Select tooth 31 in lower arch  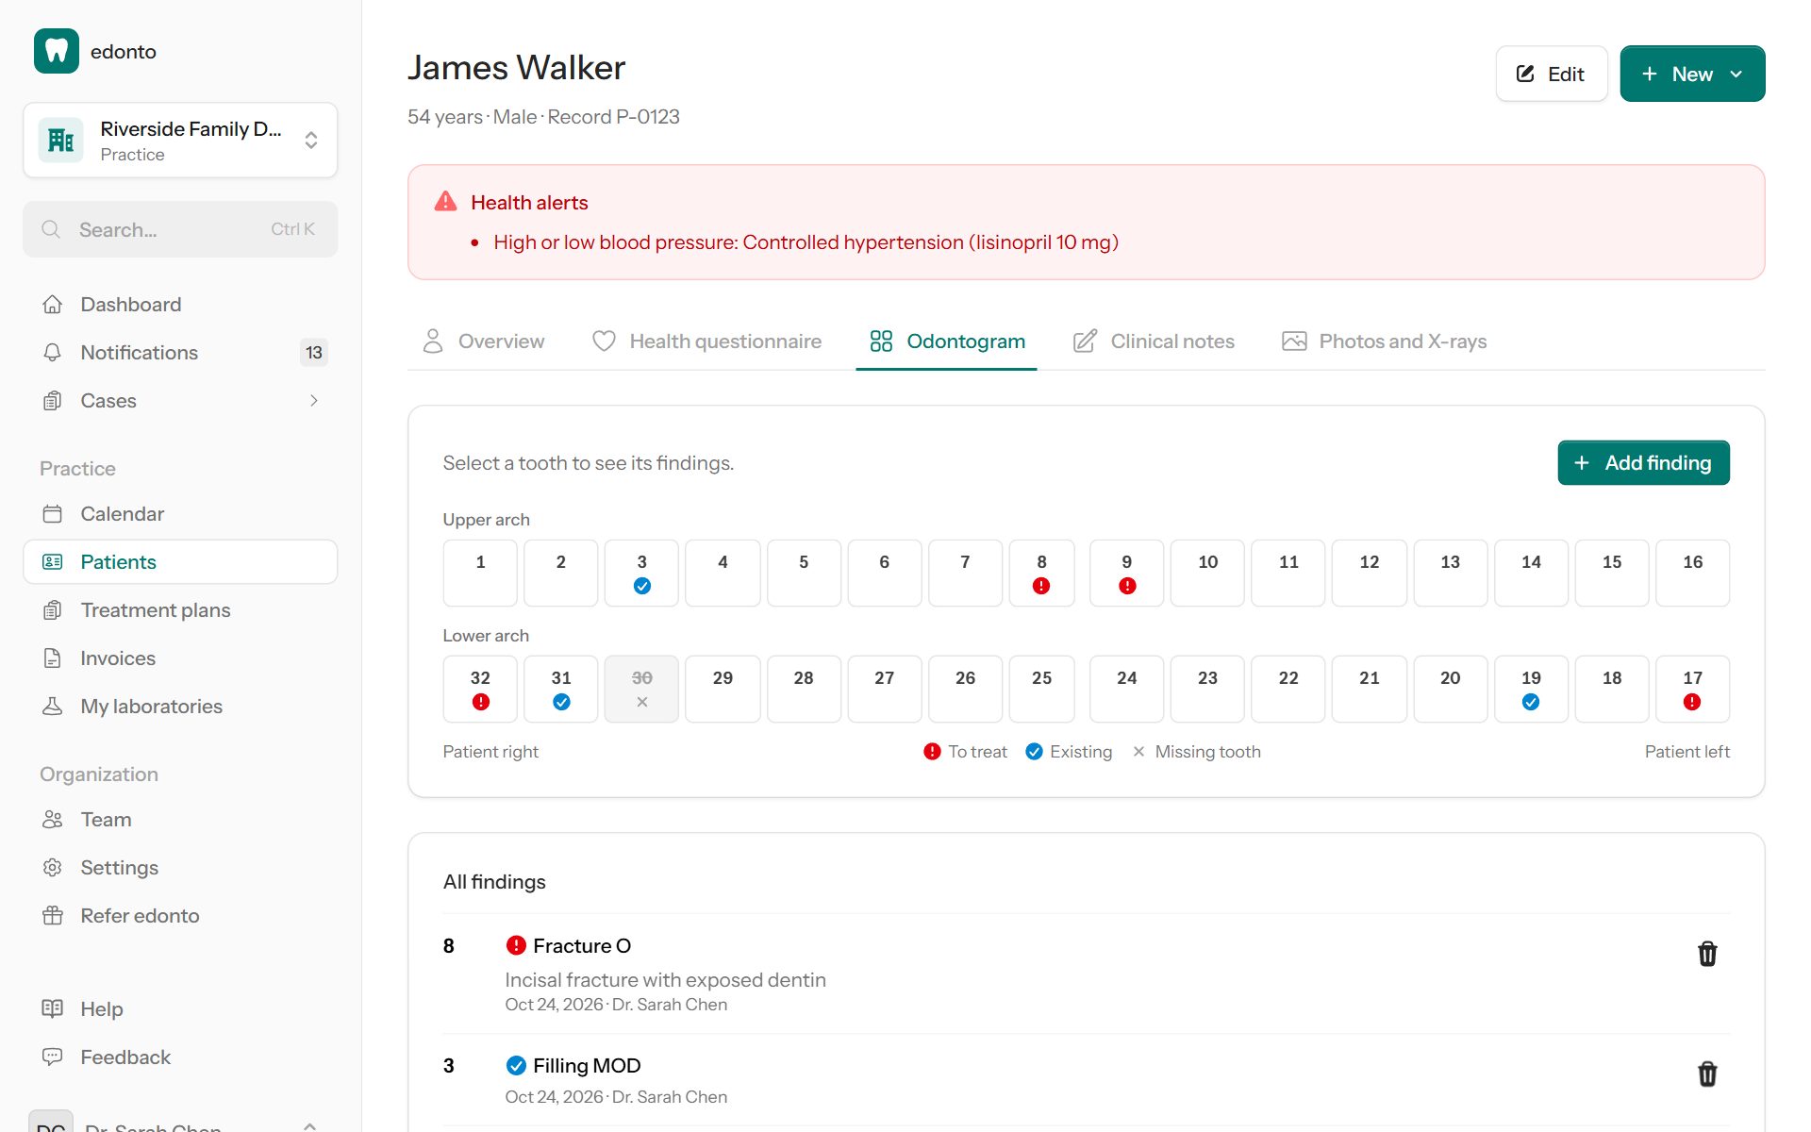click(x=561, y=689)
